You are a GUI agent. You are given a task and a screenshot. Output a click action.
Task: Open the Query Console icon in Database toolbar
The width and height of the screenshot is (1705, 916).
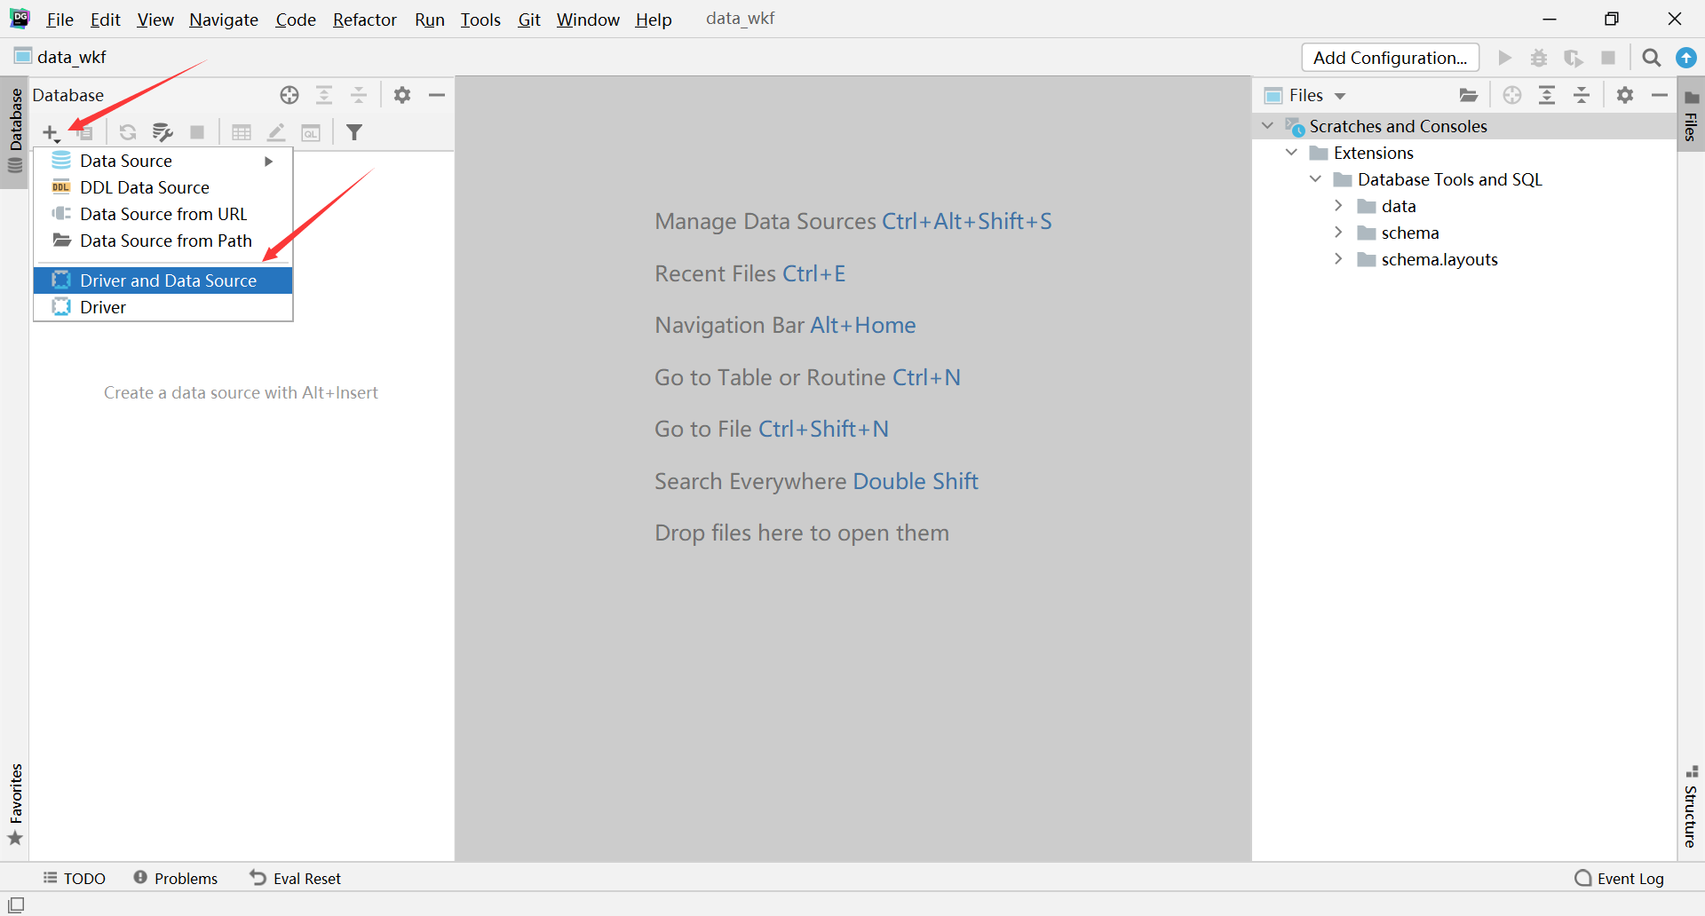(311, 133)
